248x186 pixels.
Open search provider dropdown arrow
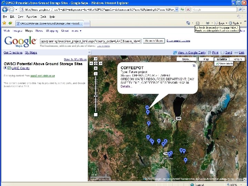tap(245, 10)
